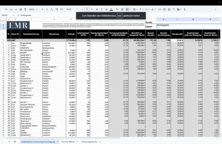The height and width of the screenshot is (144, 222).
Task: Click the undo icon in toolbar
Action: click(11, 9)
